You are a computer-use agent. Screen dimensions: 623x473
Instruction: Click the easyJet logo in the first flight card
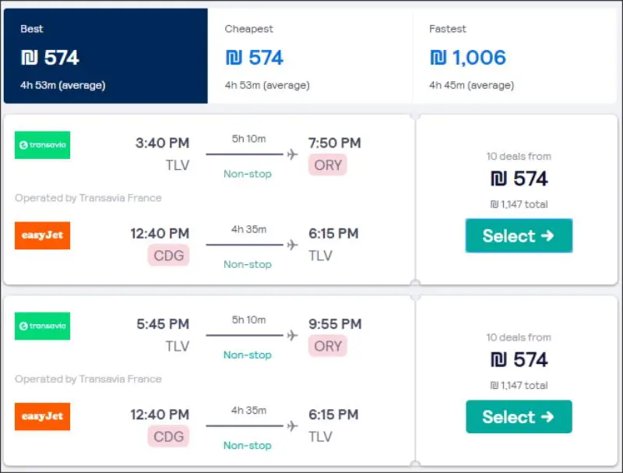point(43,235)
